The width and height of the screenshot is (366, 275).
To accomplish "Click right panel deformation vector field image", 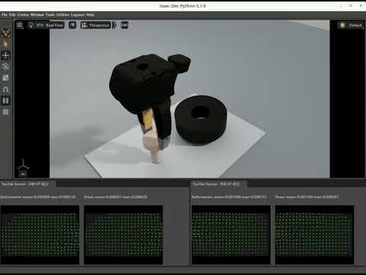I will pyautogui.click(x=231, y=235).
